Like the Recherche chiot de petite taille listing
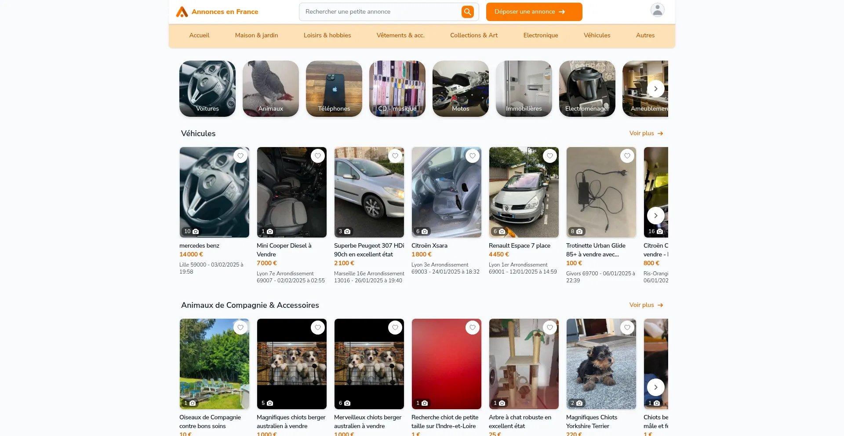Viewport: 844px width, 436px height. tap(473, 328)
